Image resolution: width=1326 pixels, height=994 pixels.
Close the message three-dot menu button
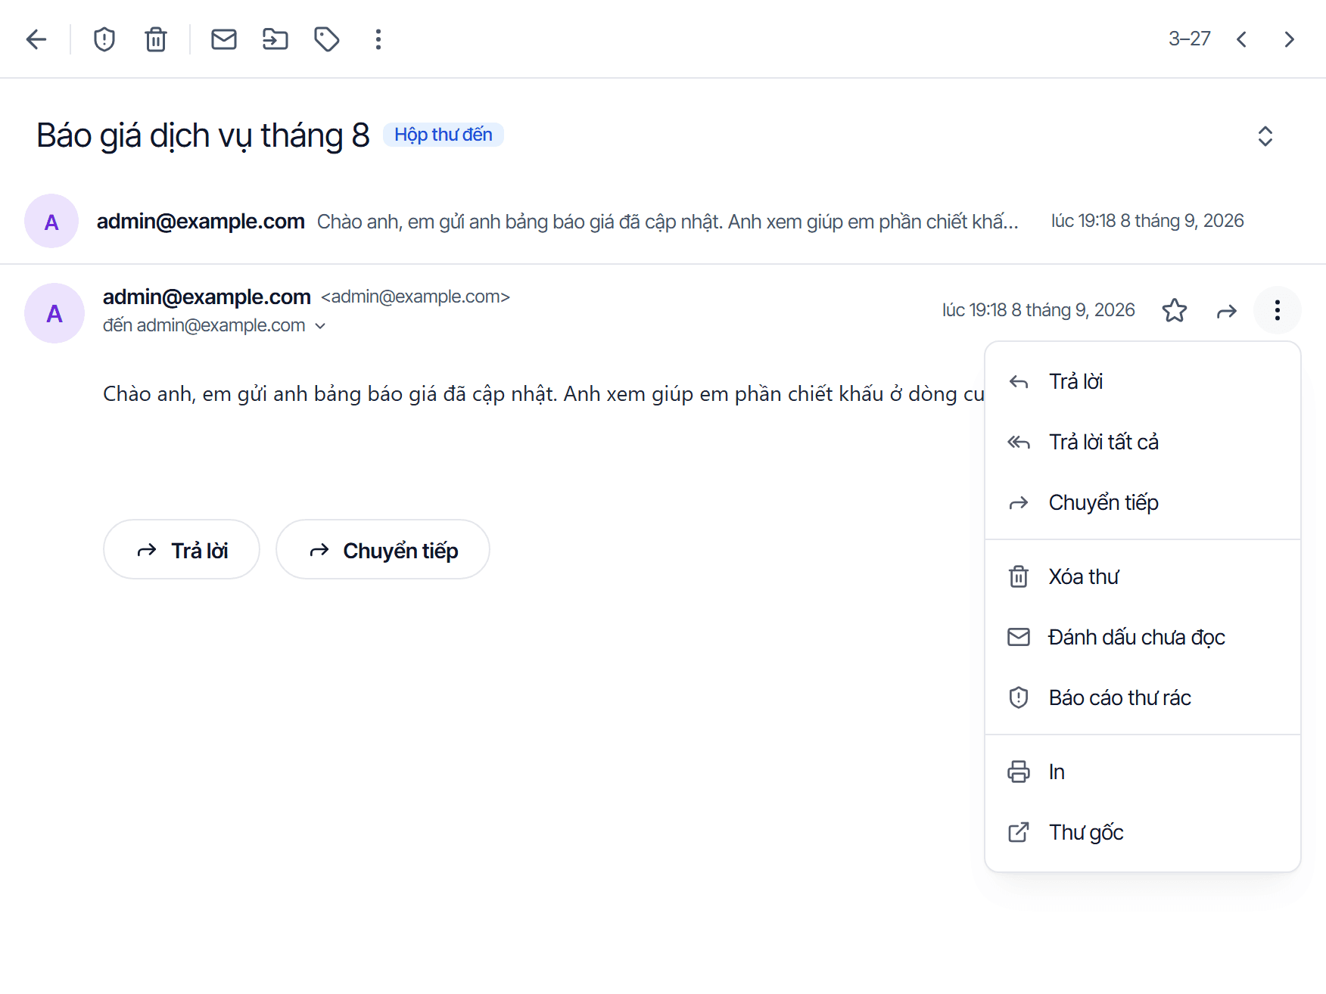point(1278,310)
